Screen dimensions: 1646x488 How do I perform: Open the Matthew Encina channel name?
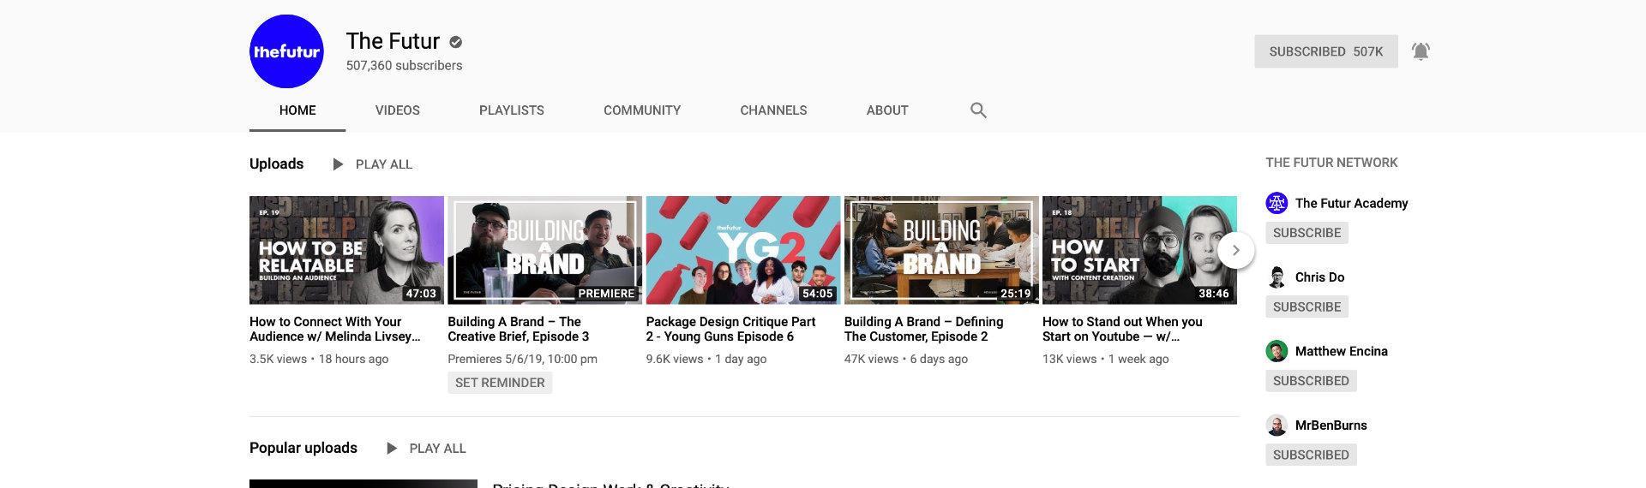(x=1342, y=351)
